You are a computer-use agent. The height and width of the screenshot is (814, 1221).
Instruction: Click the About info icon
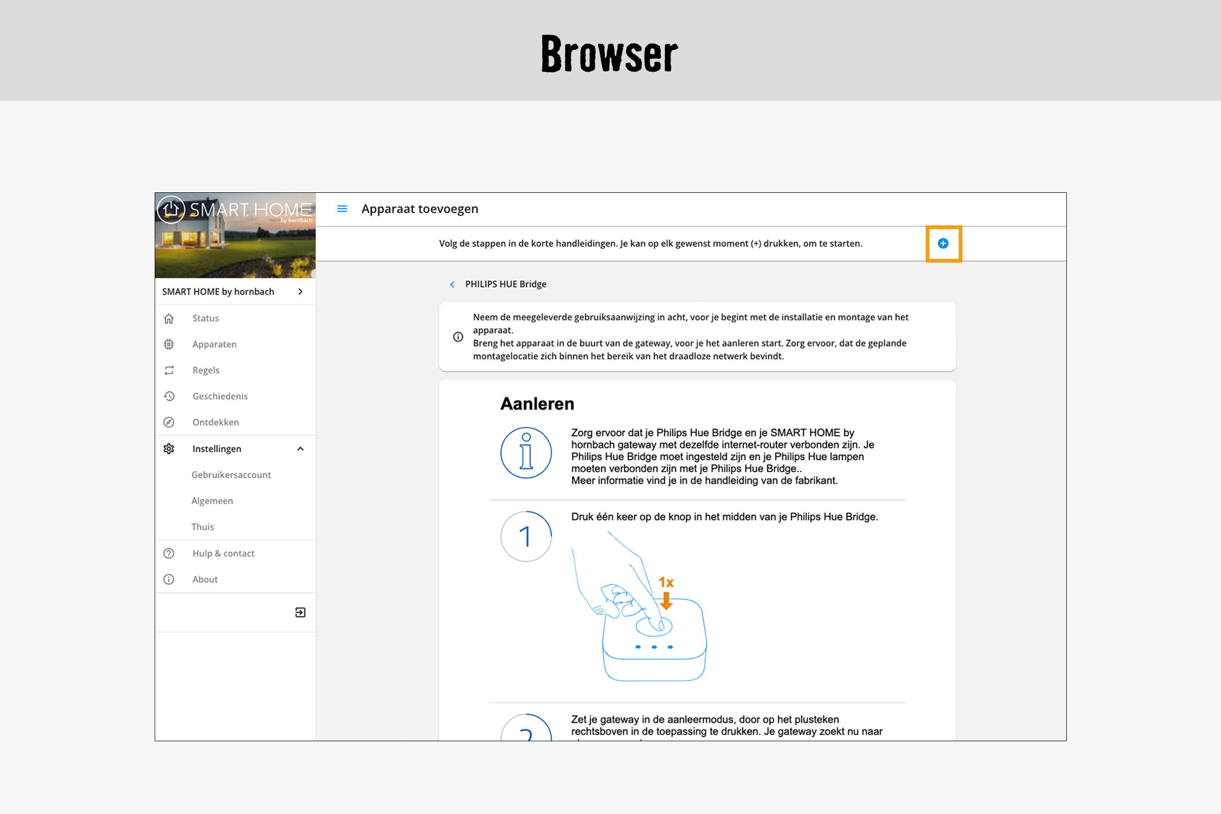(x=169, y=579)
